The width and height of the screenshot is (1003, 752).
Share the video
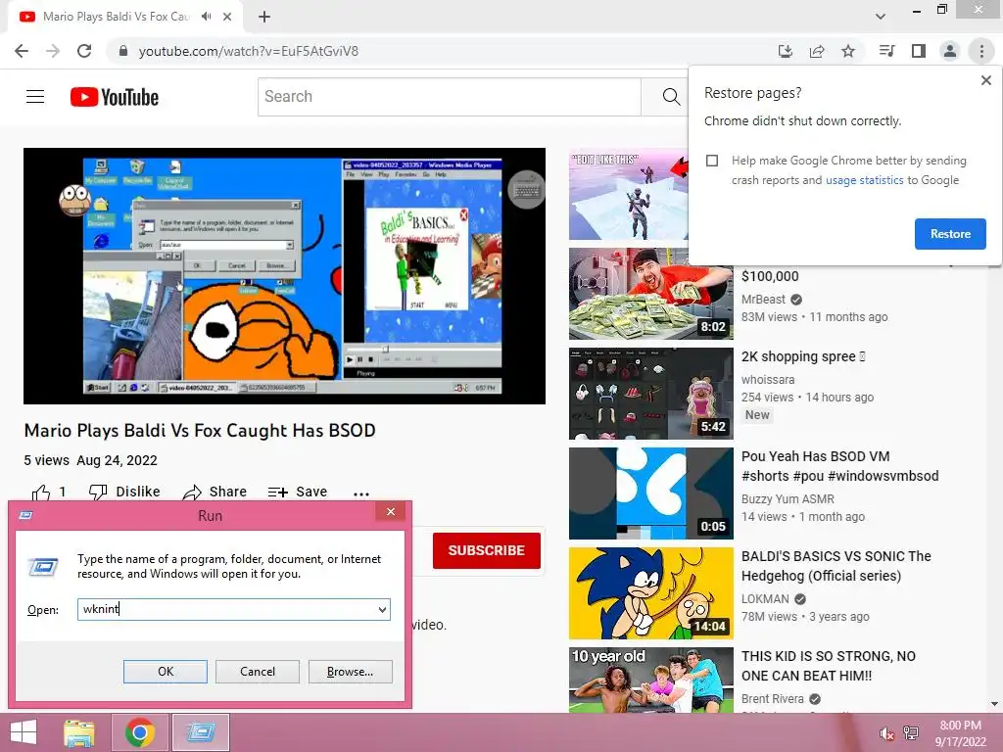click(215, 492)
